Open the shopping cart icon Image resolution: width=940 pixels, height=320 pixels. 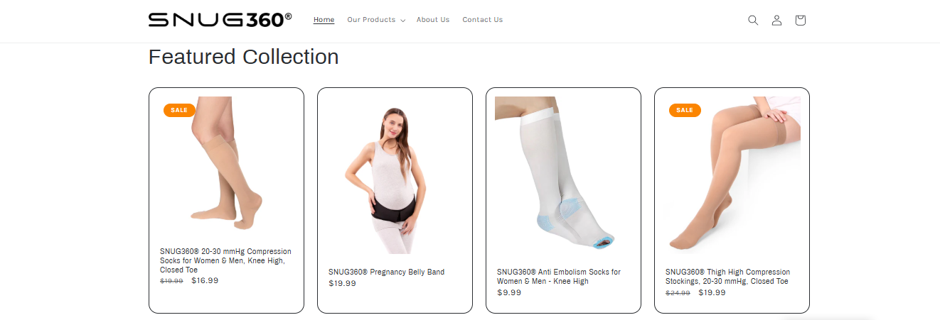tap(800, 20)
